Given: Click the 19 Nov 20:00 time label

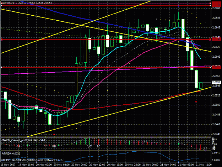Looking at the screenshot, I should coord(26,165).
